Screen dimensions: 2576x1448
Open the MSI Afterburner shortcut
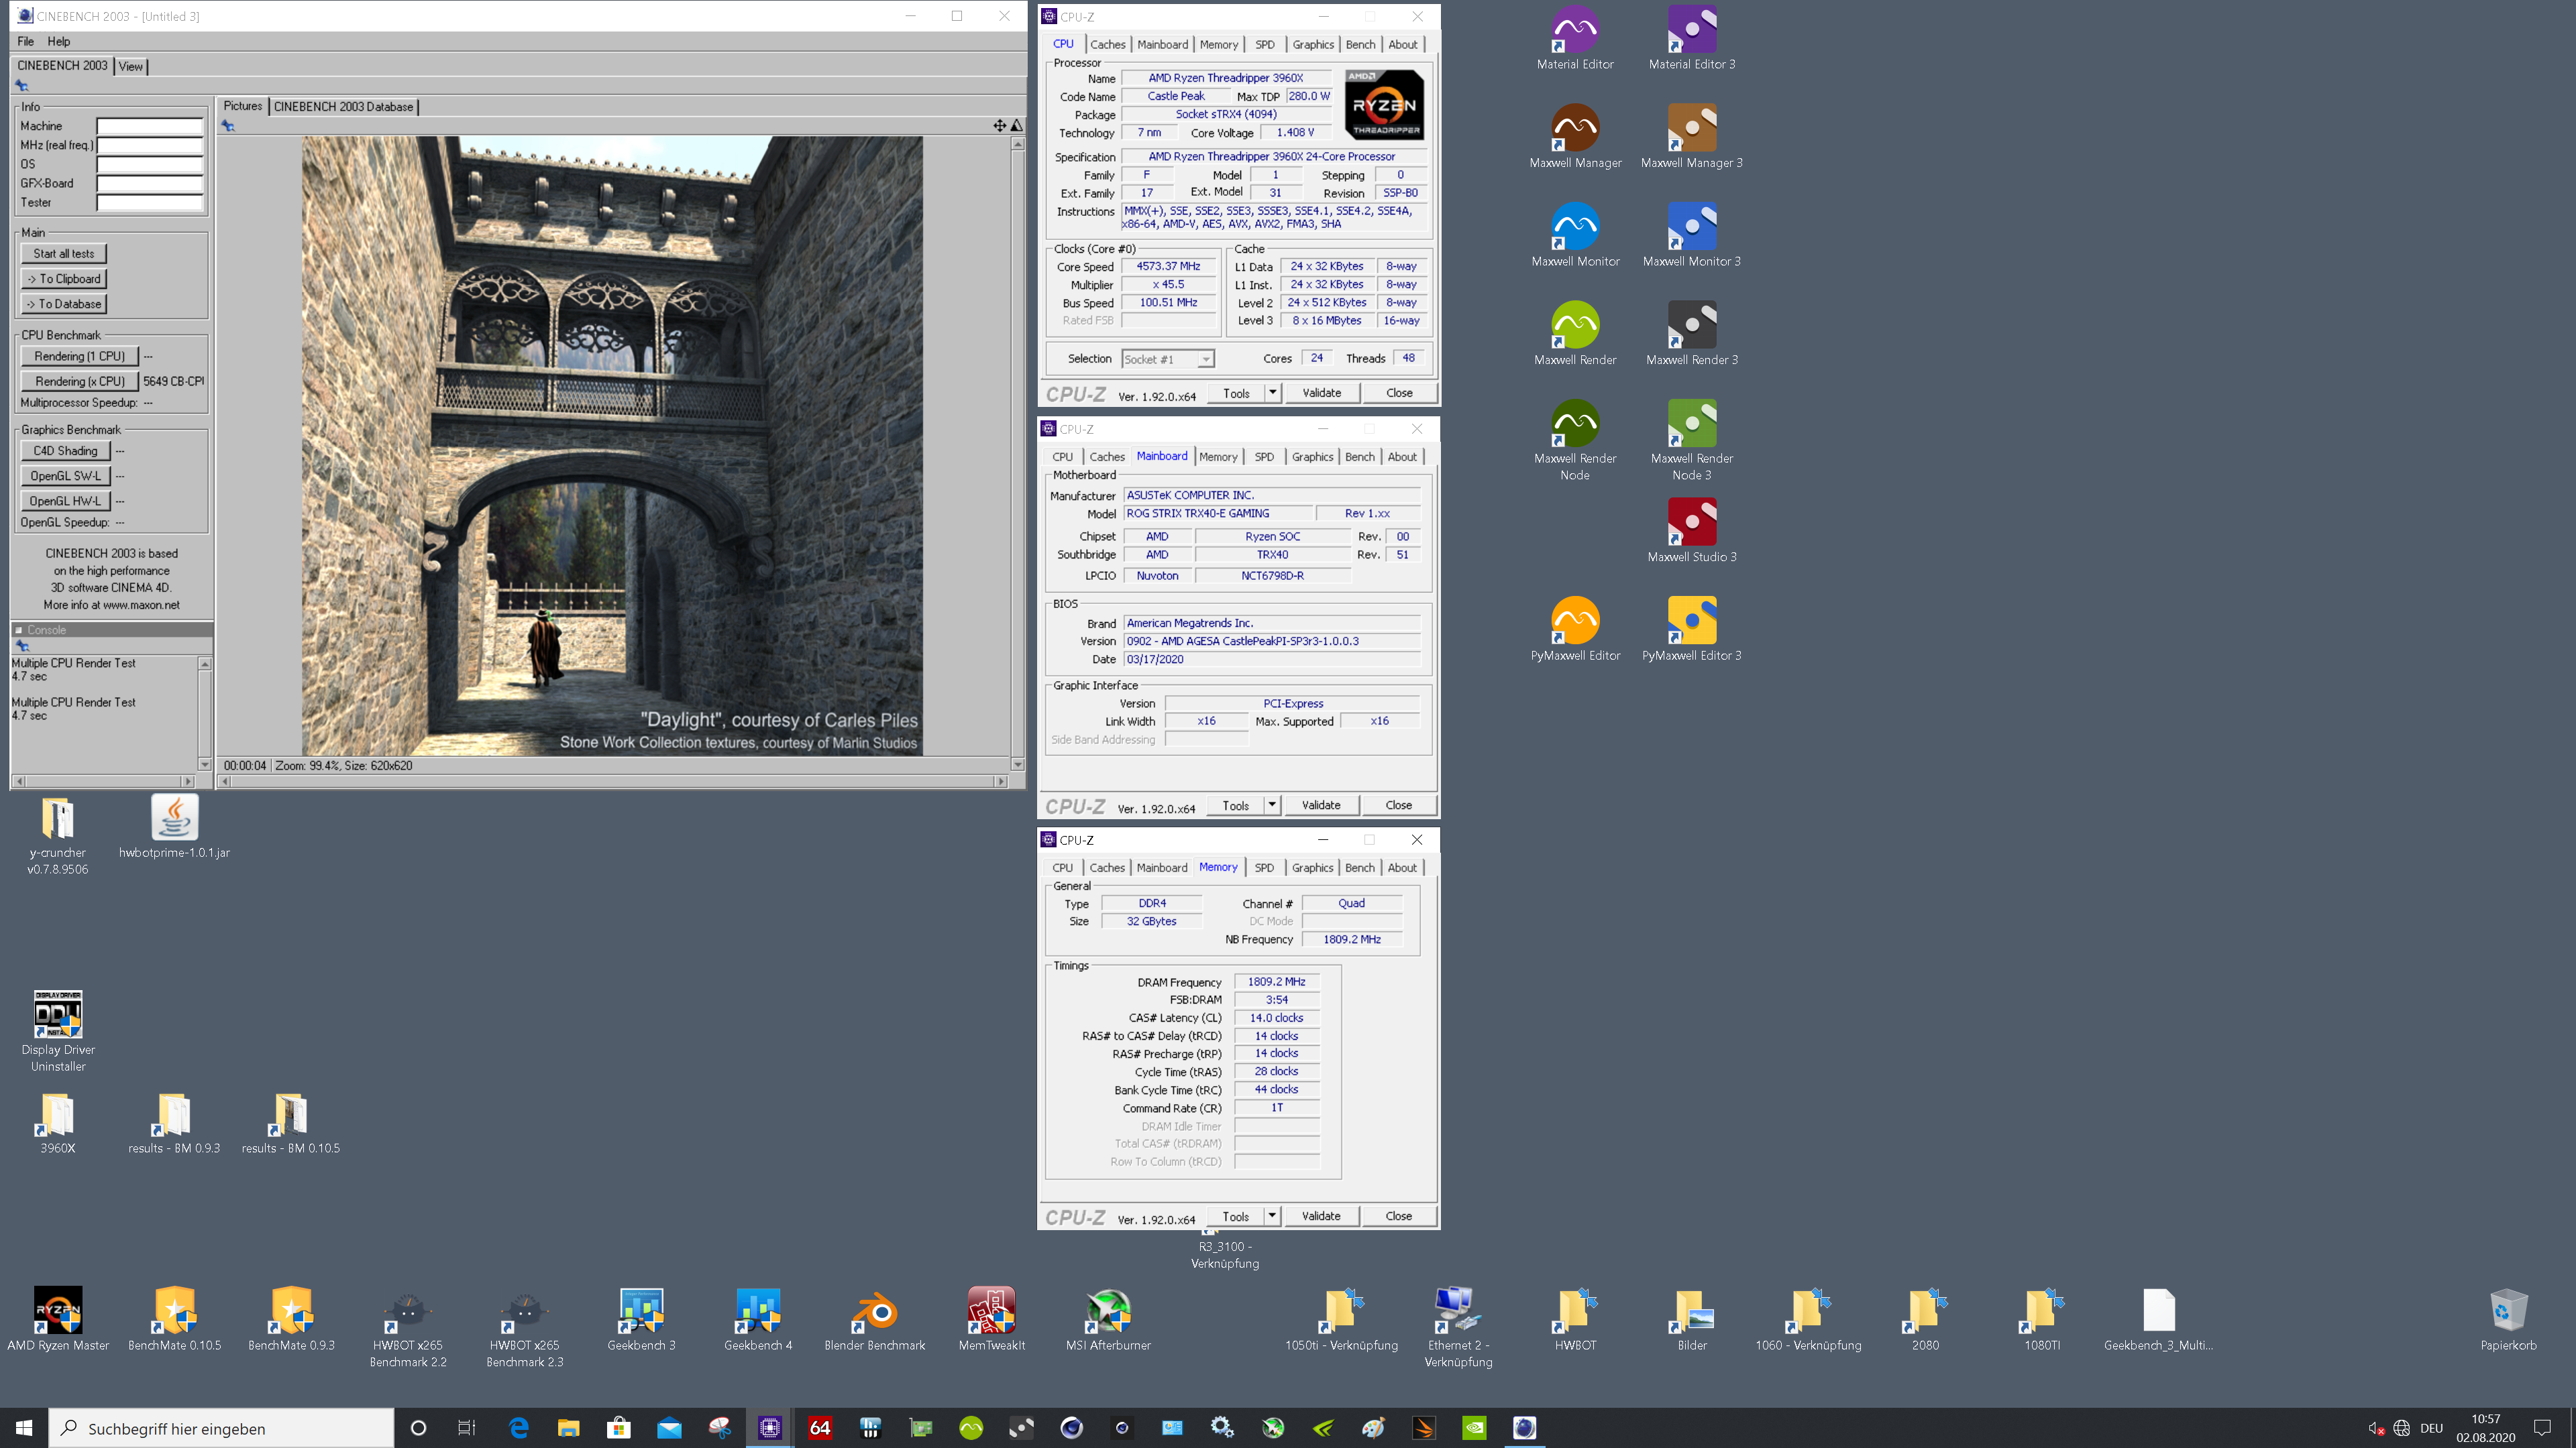pos(1108,1320)
